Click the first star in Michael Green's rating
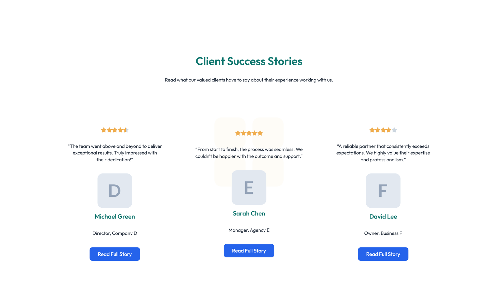 coord(104,130)
